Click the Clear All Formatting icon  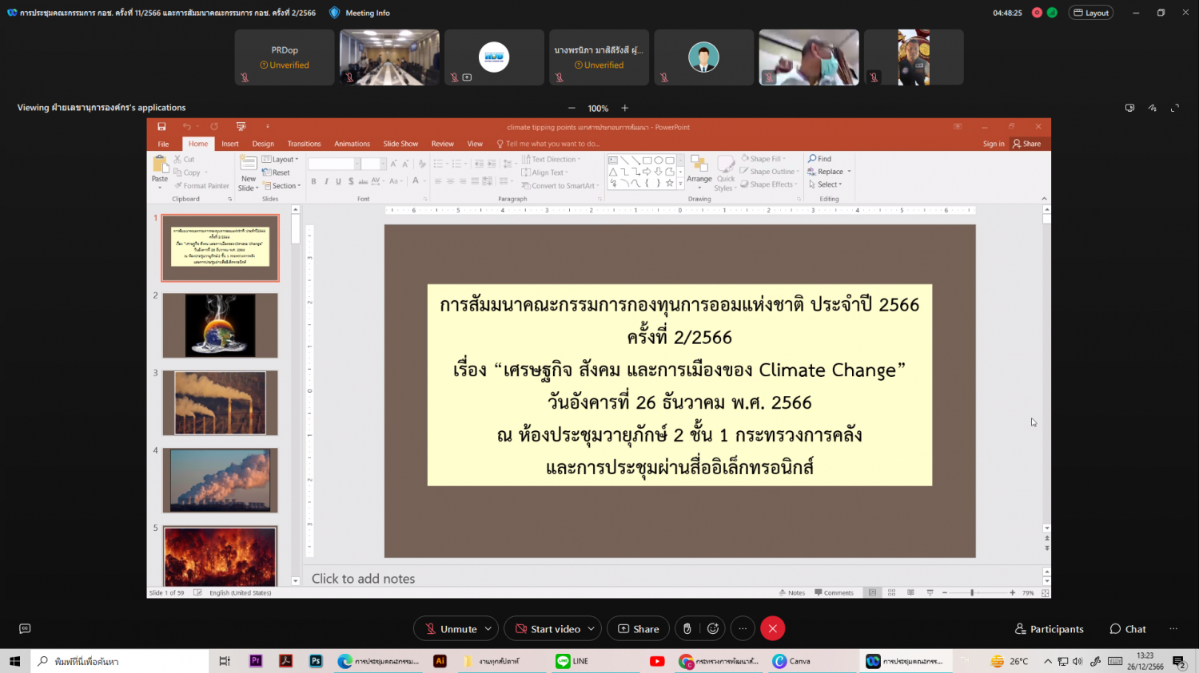tap(422, 164)
